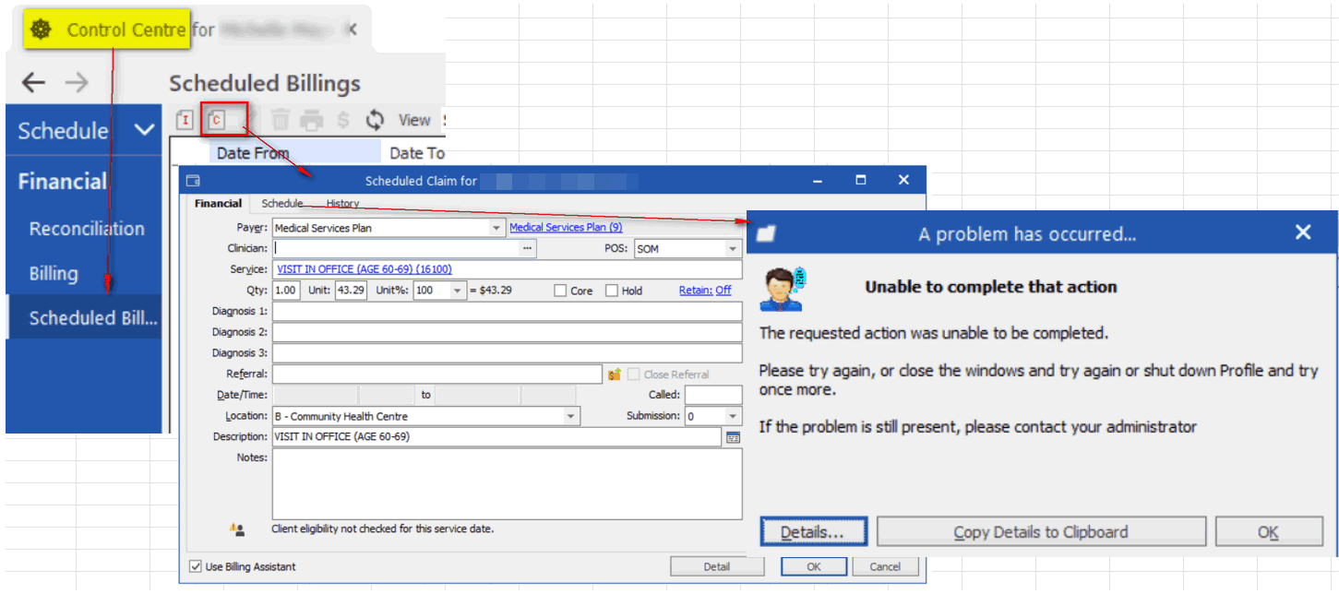
Task: Click the error dialog person icon
Action: click(781, 289)
